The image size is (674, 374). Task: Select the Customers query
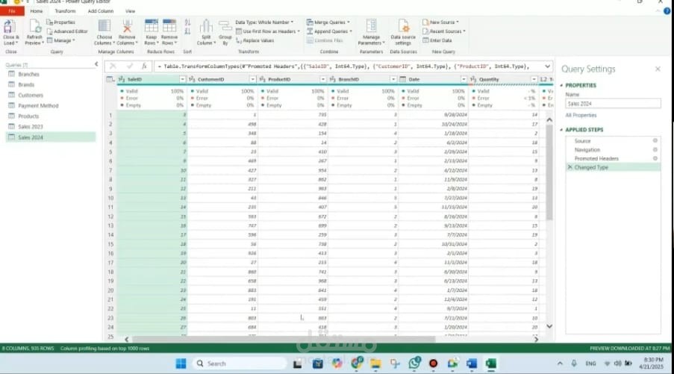tap(51, 95)
